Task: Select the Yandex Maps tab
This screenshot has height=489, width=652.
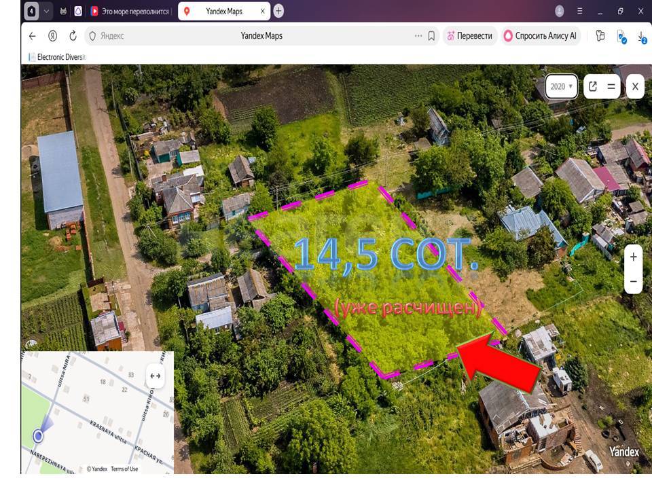Action: pyautogui.click(x=224, y=12)
